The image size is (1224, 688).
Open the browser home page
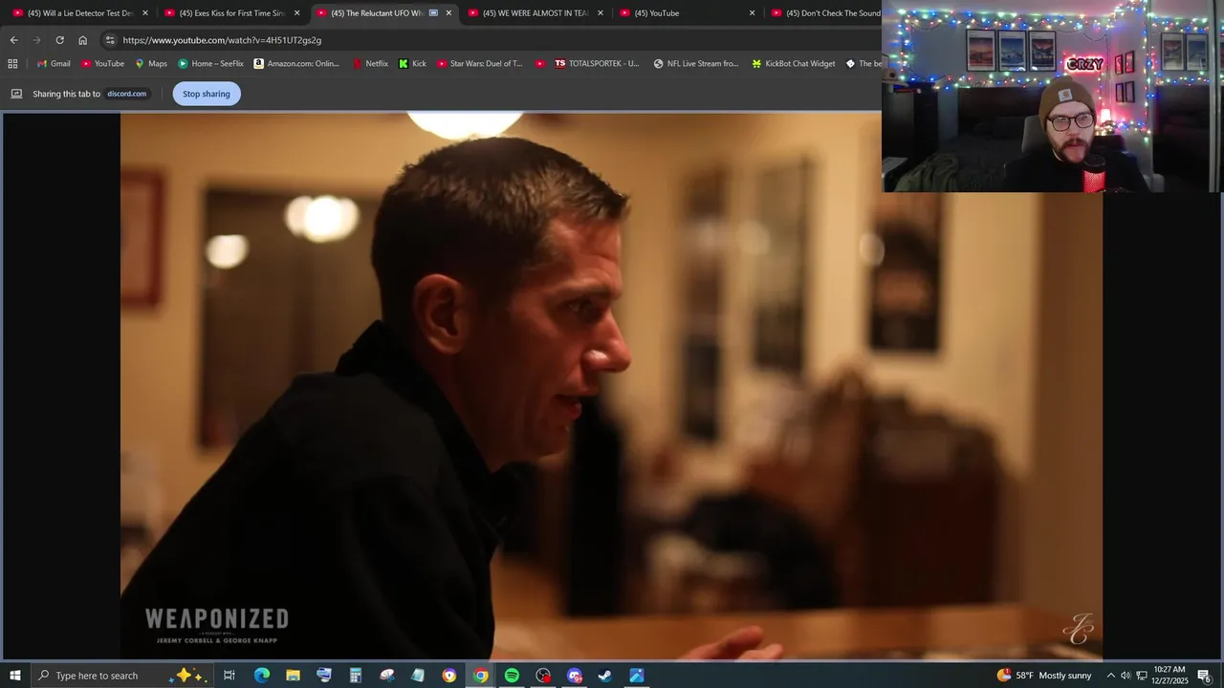(82, 40)
